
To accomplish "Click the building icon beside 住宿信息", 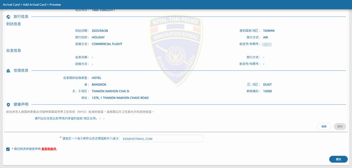I will 8,71.
